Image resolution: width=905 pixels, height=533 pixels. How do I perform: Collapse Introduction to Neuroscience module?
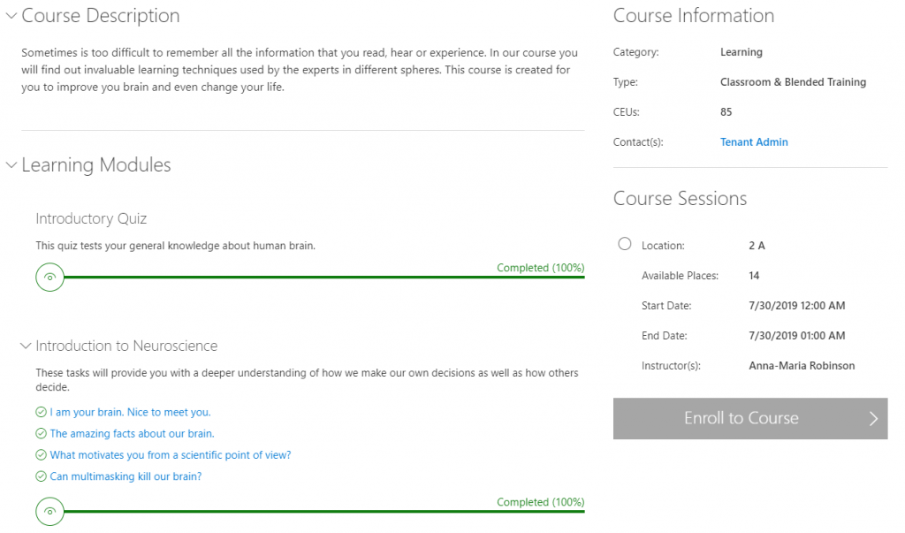(26, 346)
